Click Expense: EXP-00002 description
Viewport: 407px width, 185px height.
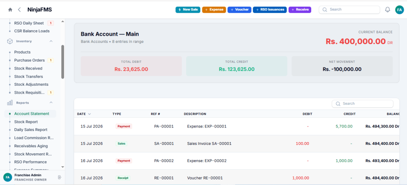click(207, 161)
